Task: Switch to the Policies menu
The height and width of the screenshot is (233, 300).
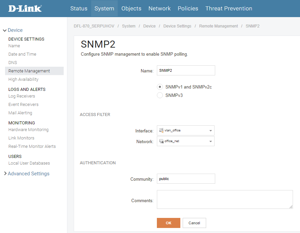Action: [x=188, y=8]
